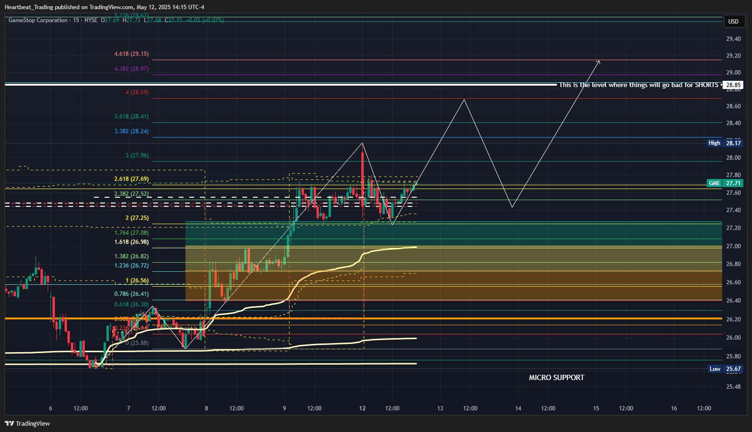Select the 0.618 (26.30) Fibonacci label
This screenshot has height=432, width=752.
(132, 305)
